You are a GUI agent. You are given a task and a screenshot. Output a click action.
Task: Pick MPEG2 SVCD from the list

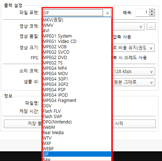click(77, 52)
